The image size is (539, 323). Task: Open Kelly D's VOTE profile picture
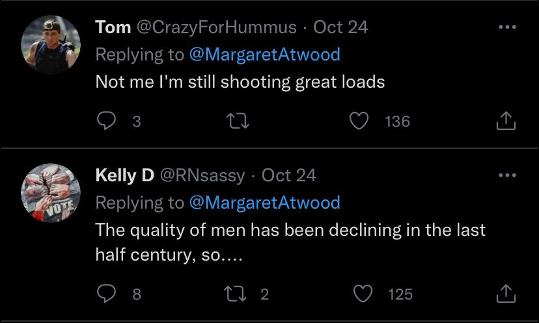[x=50, y=192]
